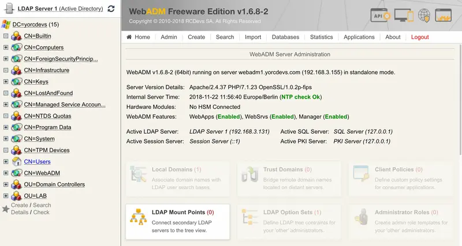This screenshot has width=462, height=246.
Task: Click the Local Domains magnifier icon
Action: pyautogui.click(x=138, y=174)
